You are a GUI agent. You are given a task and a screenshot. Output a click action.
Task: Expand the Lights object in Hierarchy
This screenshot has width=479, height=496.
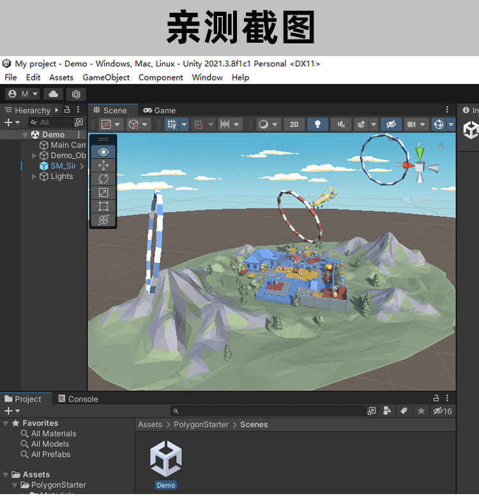[x=34, y=177]
